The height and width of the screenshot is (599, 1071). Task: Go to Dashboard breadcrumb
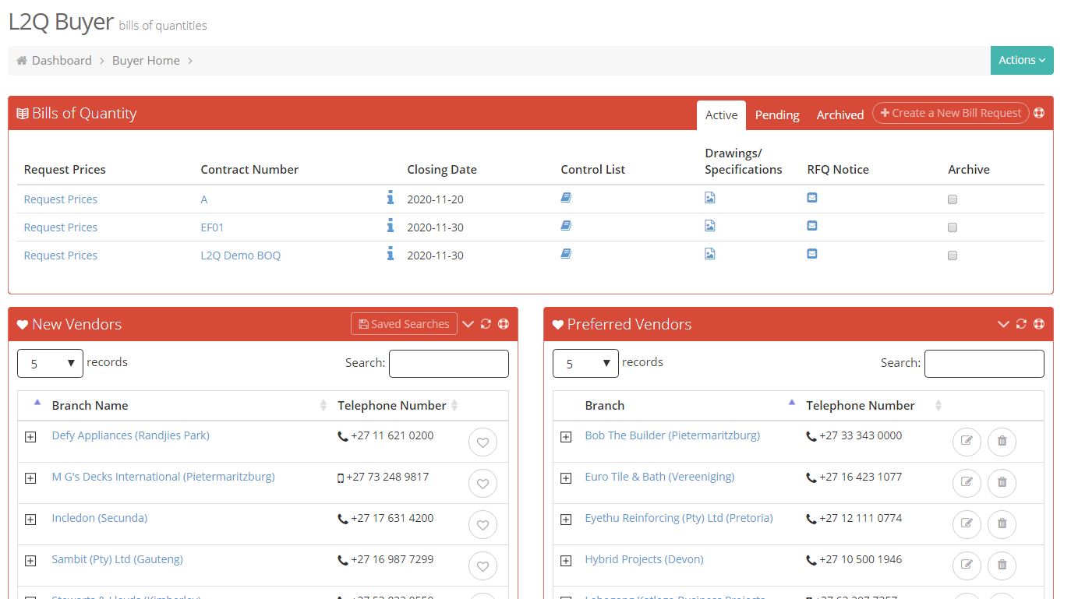pos(62,60)
